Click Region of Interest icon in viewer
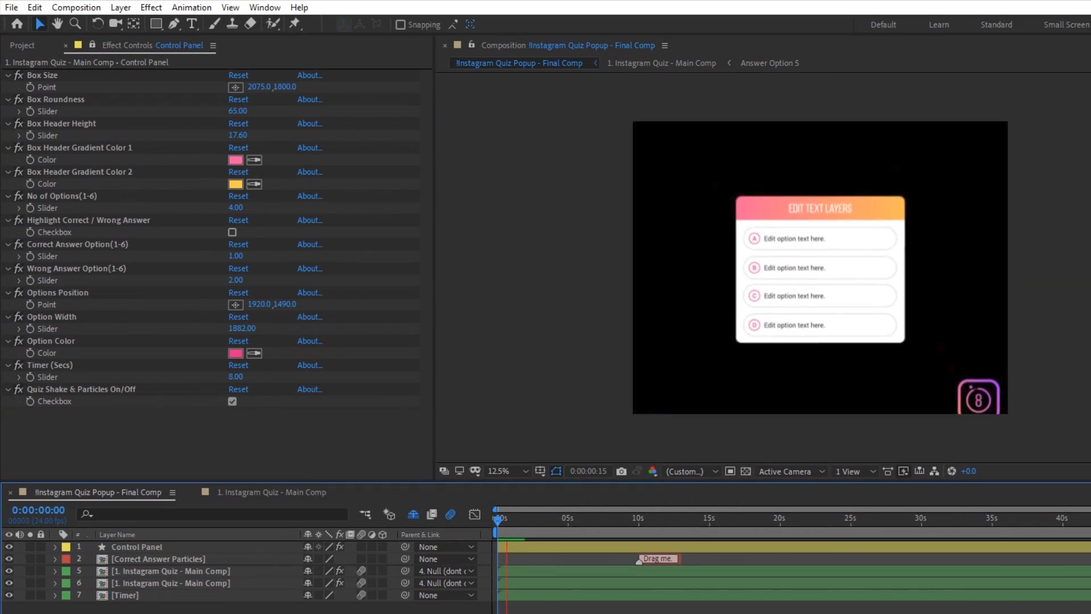This screenshot has height=614, width=1091. click(x=730, y=471)
